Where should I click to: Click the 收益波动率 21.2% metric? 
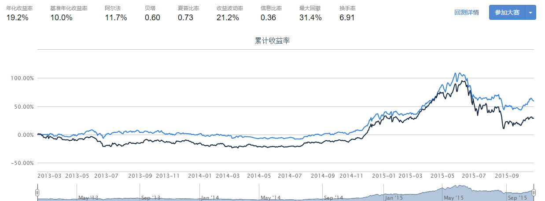click(228, 18)
